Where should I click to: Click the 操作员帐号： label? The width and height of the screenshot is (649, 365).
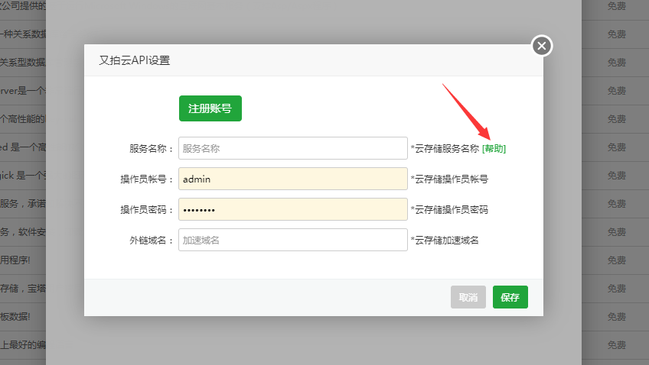click(147, 179)
